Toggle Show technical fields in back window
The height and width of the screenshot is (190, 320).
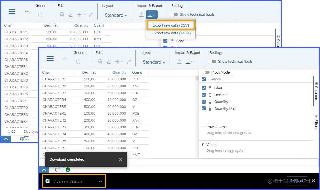point(174,15)
